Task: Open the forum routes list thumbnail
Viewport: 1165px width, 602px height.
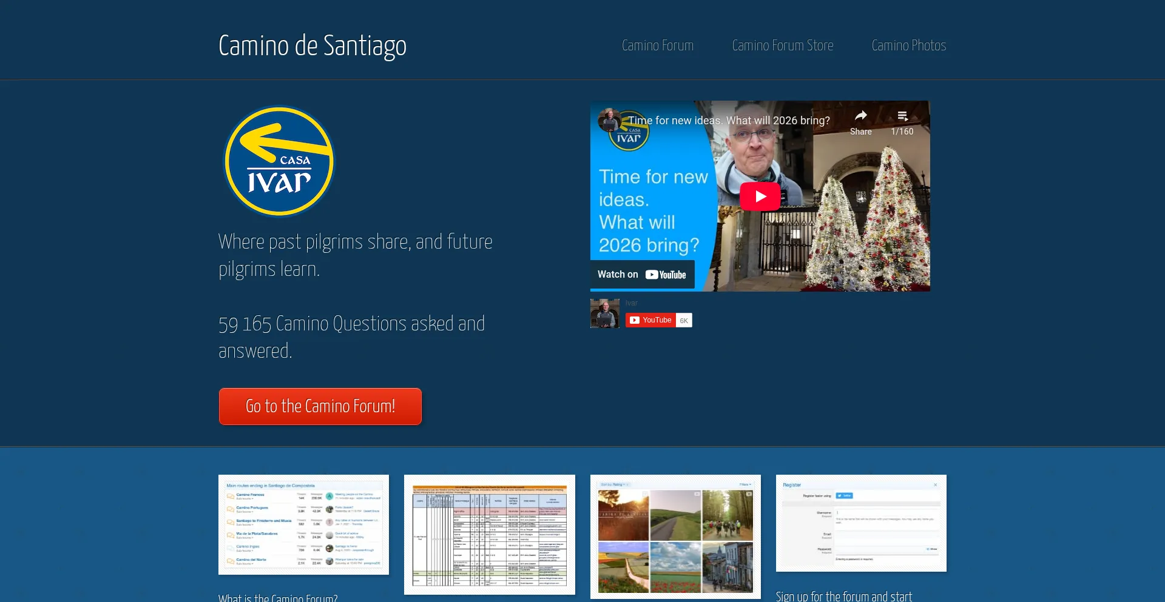Action: pyautogui.click(x=303, y=524)
